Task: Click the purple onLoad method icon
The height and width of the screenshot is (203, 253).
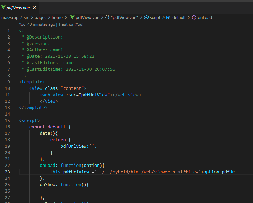Action: pos(194,17)
